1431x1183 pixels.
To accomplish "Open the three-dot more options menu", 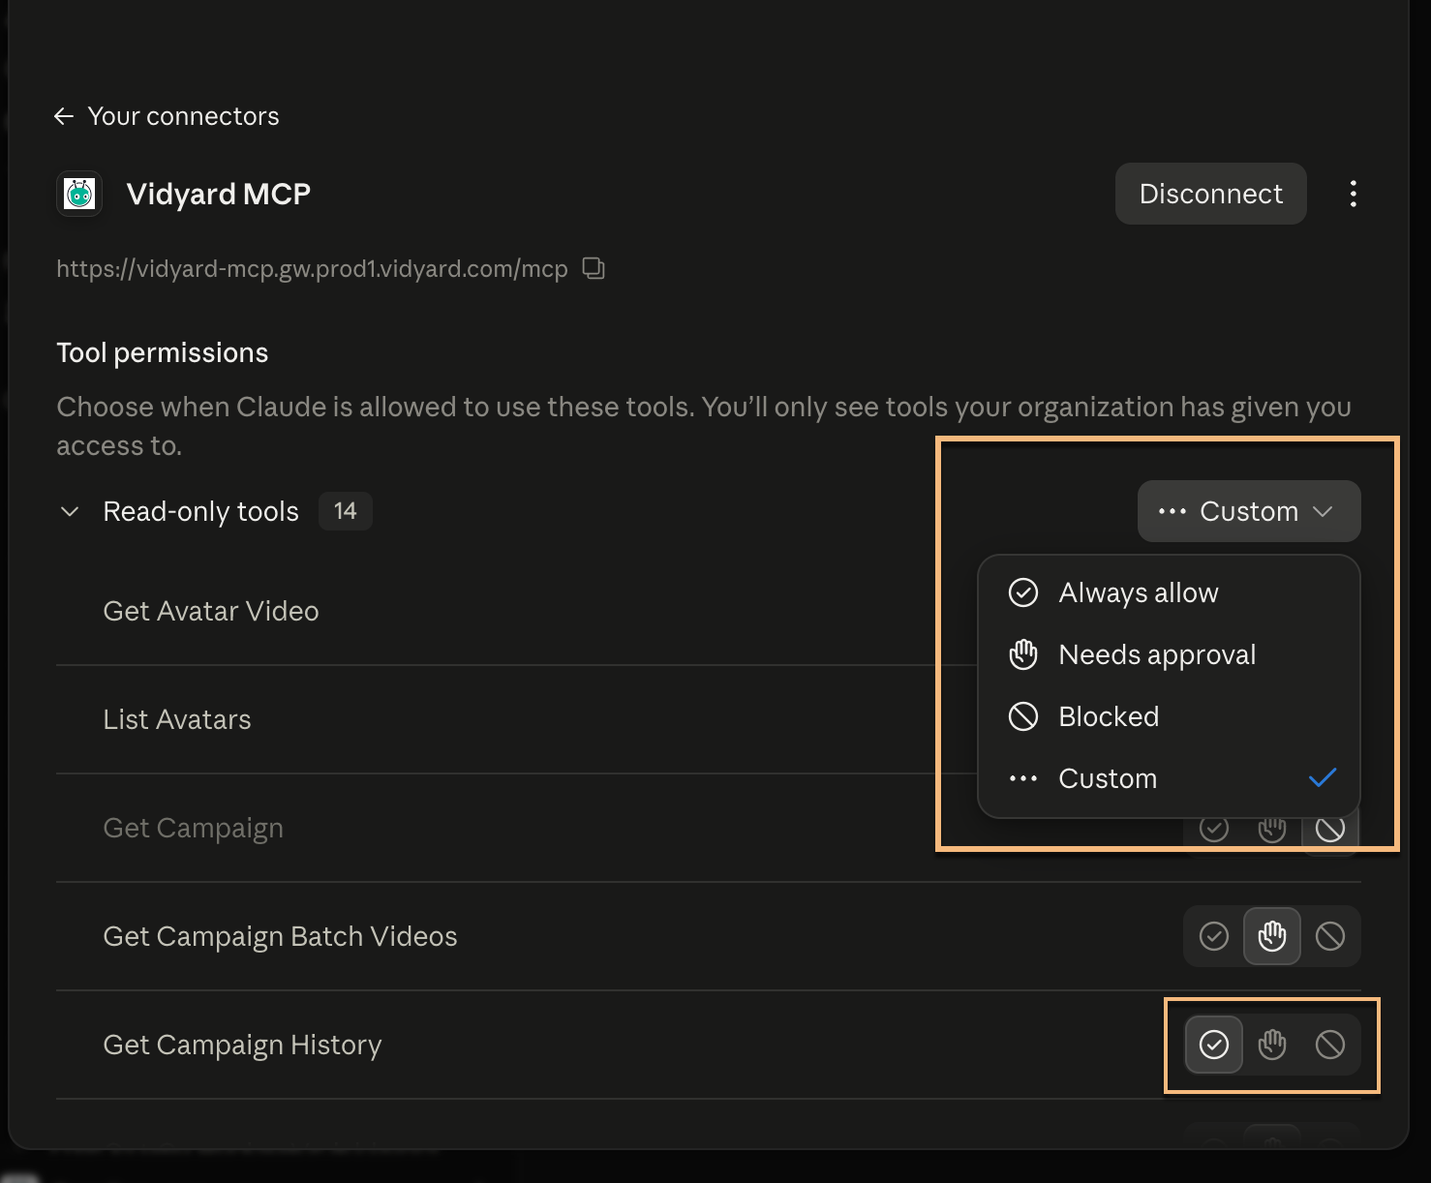I will (x=1353, y=194).
